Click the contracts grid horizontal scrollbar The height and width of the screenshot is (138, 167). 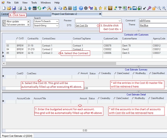(76, 63)
